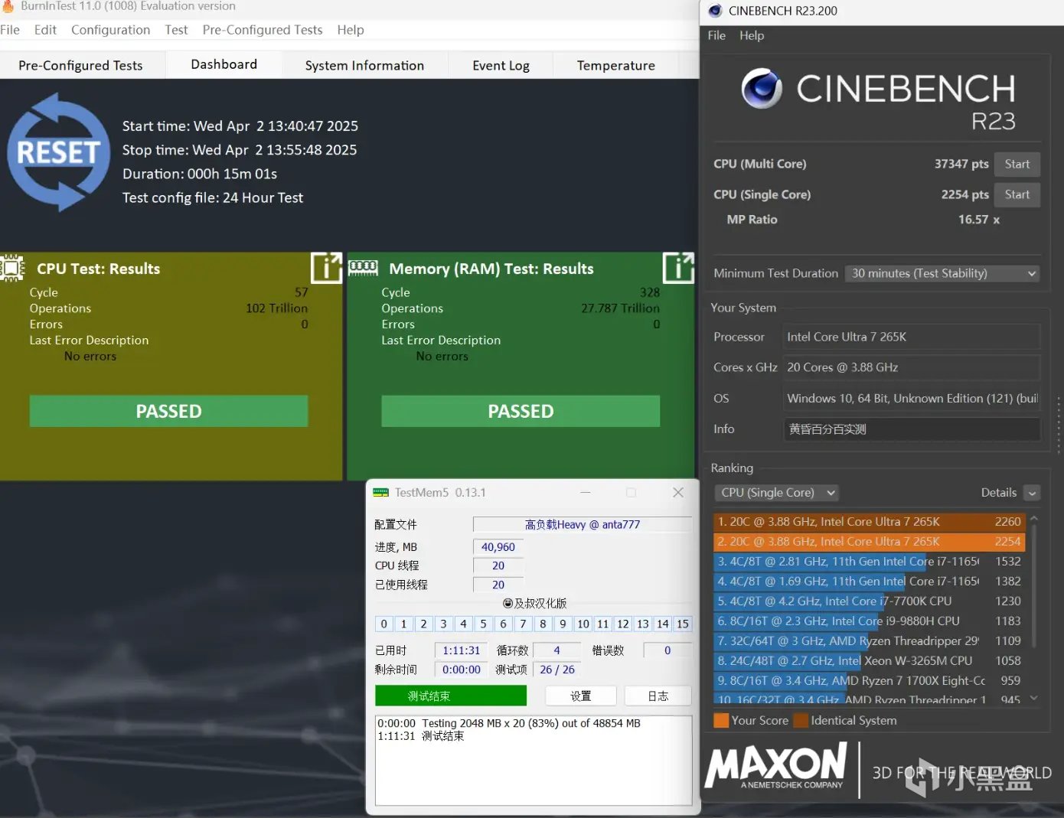Click thread box 7 in TestMem5
1064x818 pixels.
[x=523, y=624]
